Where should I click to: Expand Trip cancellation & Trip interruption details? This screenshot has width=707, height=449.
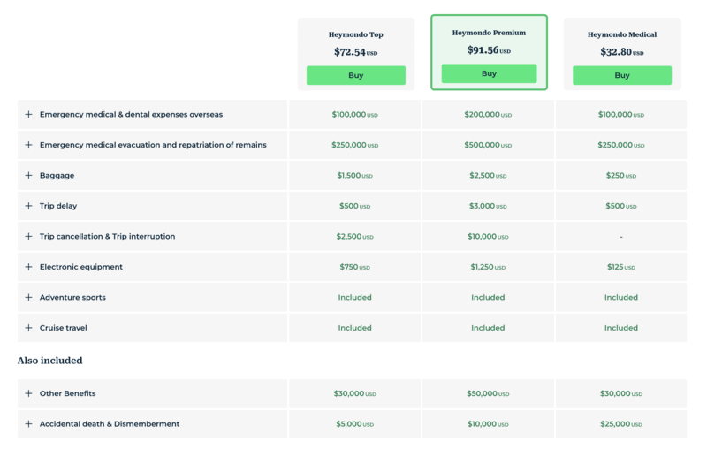pos(28,237)
